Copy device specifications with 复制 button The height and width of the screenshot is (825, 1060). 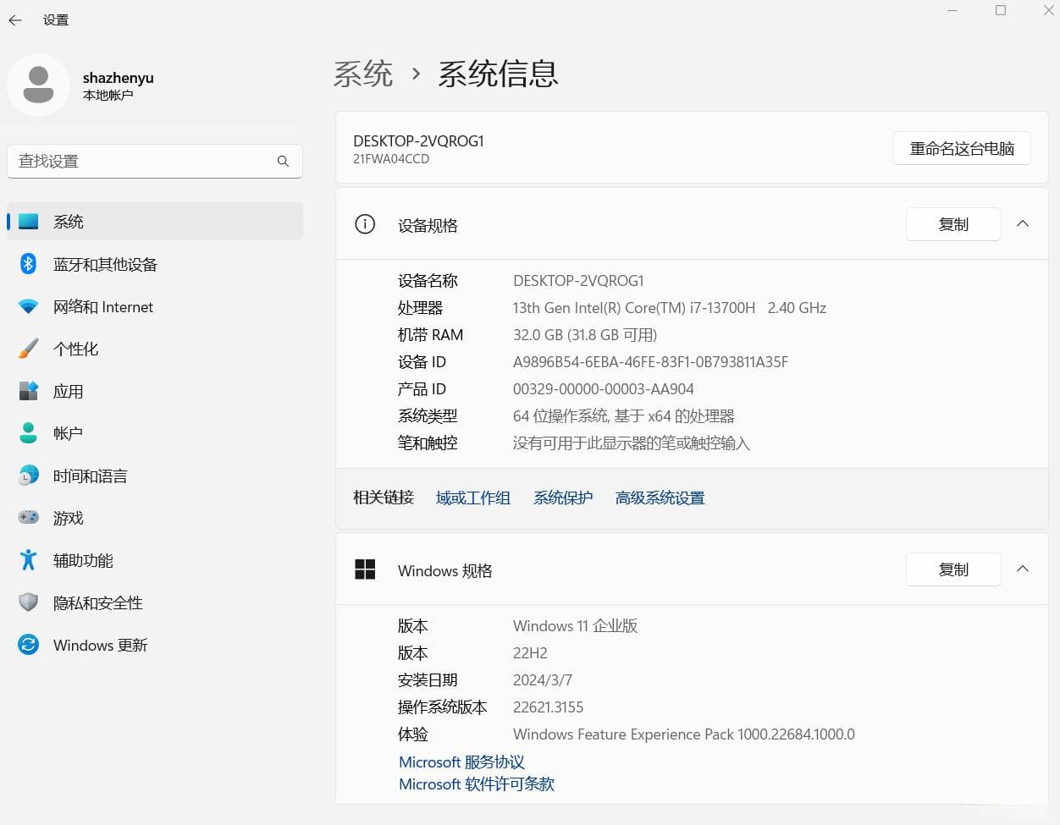[953, 224]
